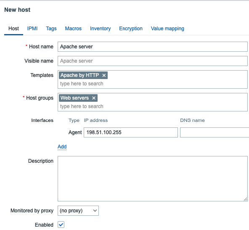Click into the Visible name field

click(153, 61)
